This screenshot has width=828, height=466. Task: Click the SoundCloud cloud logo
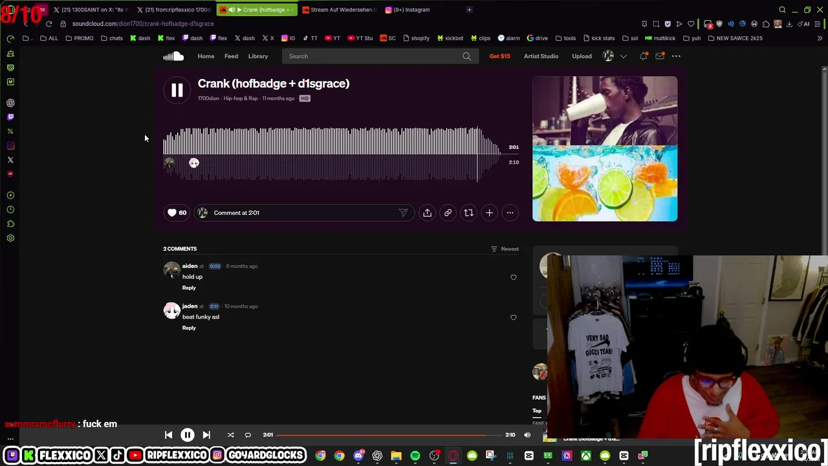(173, 56)
